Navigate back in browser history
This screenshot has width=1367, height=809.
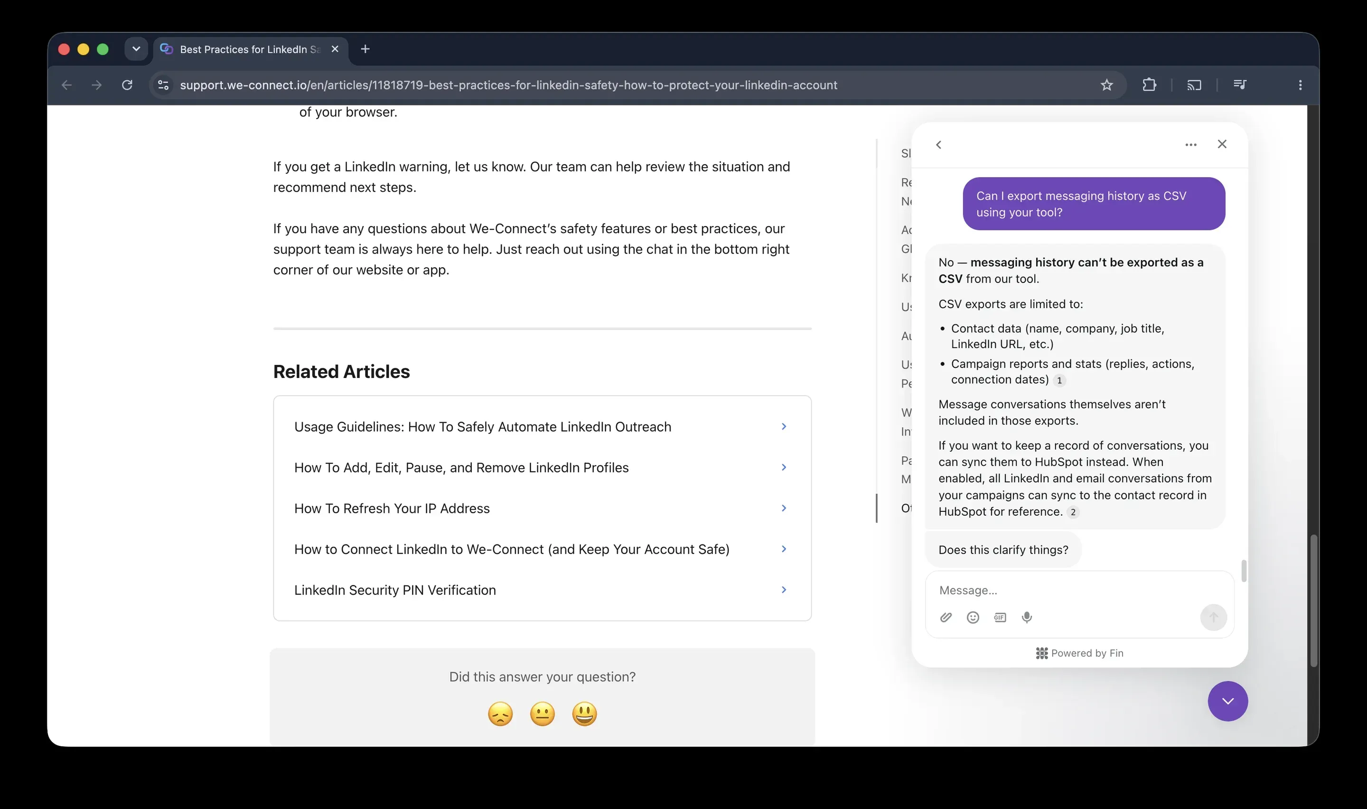[66, 85]
